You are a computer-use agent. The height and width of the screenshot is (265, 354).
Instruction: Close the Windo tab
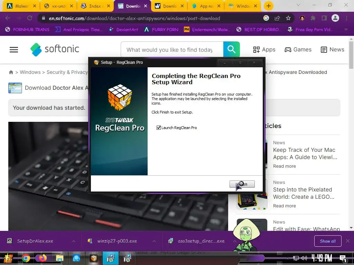(x=255, y=6)
